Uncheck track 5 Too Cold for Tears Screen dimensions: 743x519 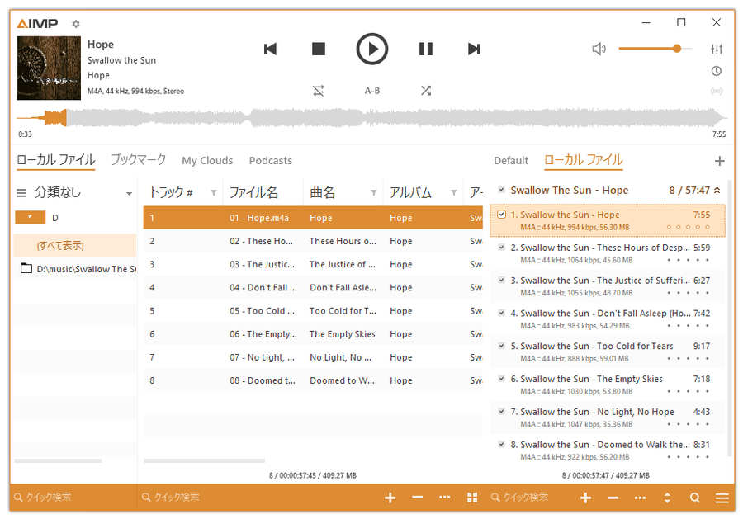pos(501,346)
